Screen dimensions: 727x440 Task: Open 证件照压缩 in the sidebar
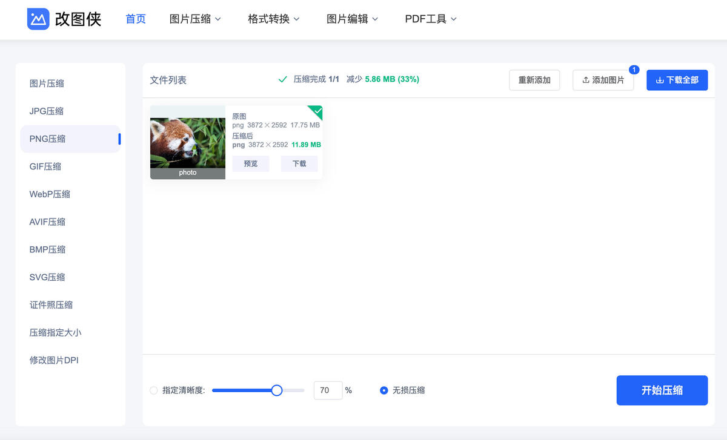click(x=70, y=305)
